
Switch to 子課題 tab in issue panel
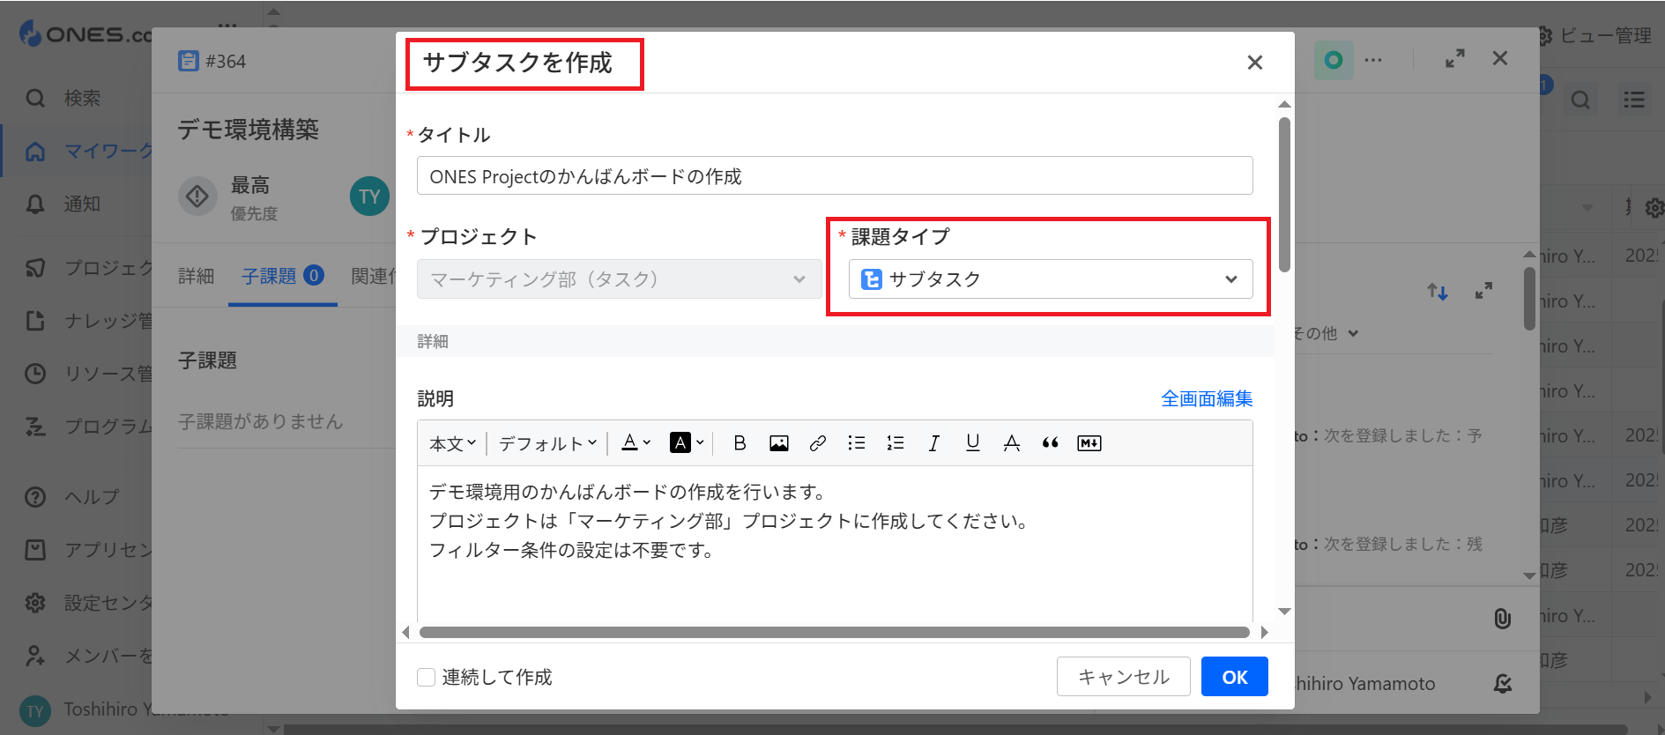(282, 276)
